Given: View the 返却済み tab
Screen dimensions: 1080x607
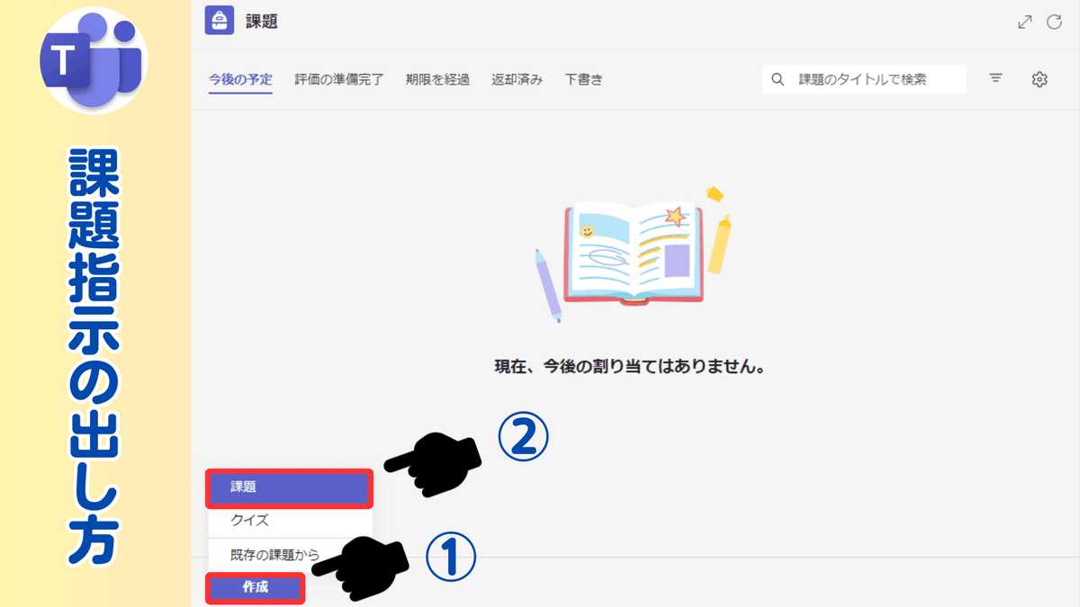Looking at the screenshot, I should point(517,79).
